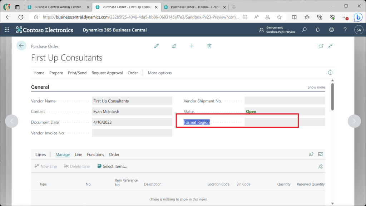Open the environment SandboxJPv23-Preview indicator

[277, 30]
